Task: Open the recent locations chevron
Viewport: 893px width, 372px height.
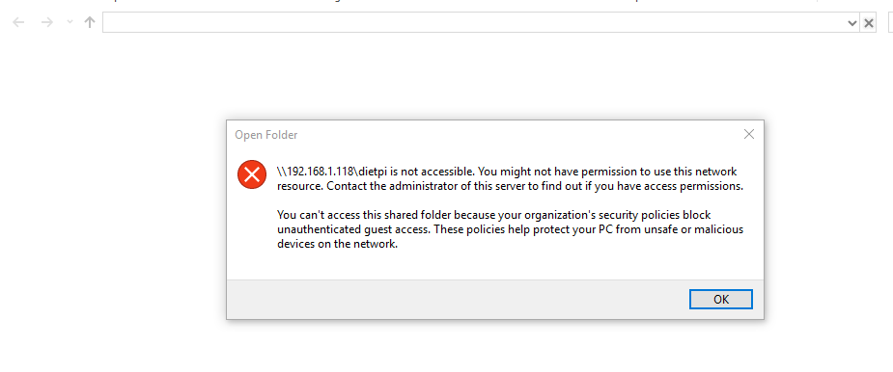Action: (70, 22)
